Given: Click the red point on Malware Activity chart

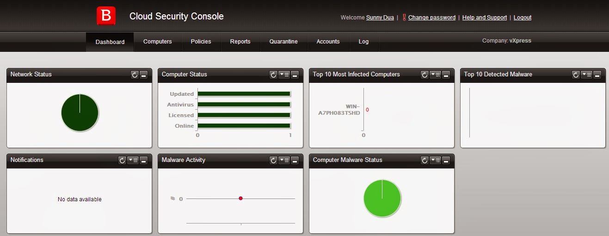Looking at the screenshot, I should point(240,198).
